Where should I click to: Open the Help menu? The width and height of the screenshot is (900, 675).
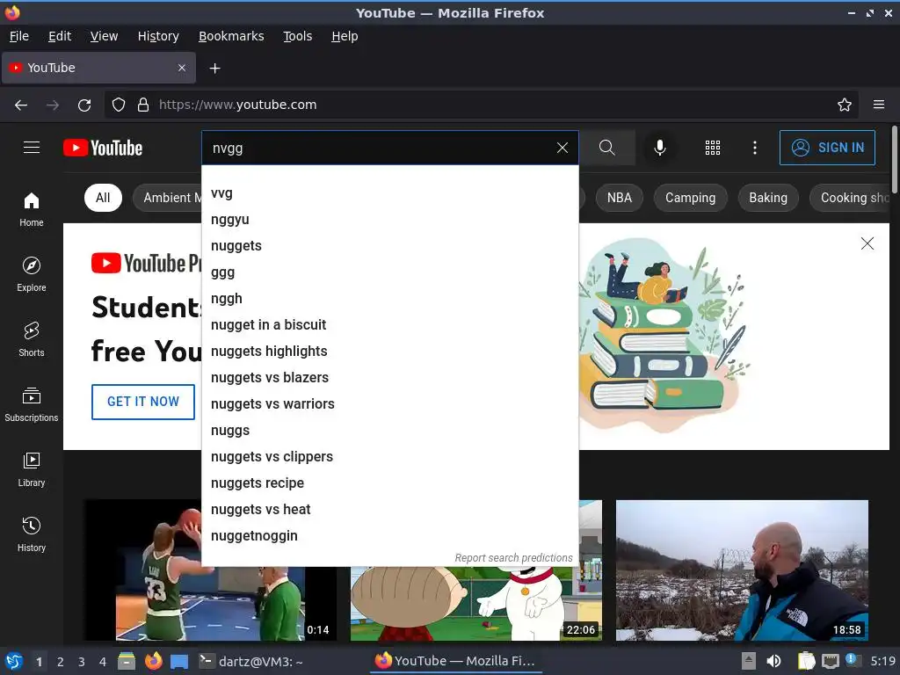click(345, 36)
